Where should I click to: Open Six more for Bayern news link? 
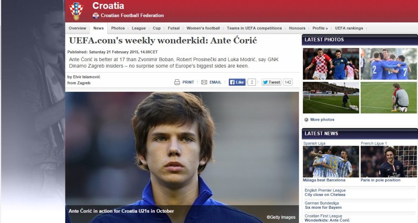pyautogui.click(x=323, y=208)
